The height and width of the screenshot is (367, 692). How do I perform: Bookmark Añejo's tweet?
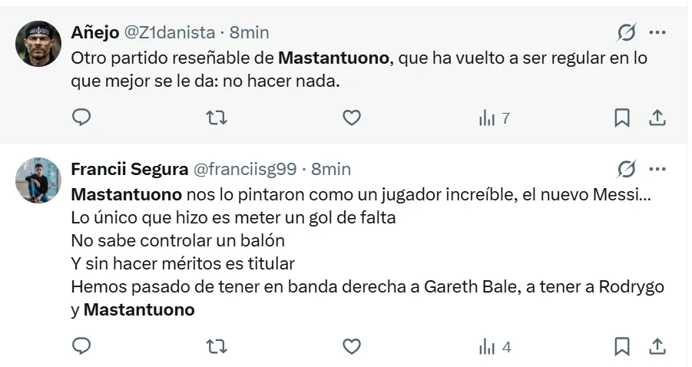[x=622, y=117]
